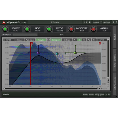This screenshot has height=118, width=118.
Task: Click the Saturation red knob
Action: click(71, 29)
